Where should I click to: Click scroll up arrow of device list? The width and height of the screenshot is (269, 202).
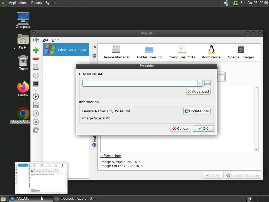click(x=256, y=88)
